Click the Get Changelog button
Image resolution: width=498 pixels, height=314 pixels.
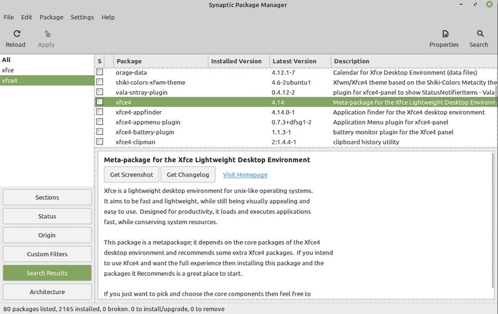pos(188,175)
